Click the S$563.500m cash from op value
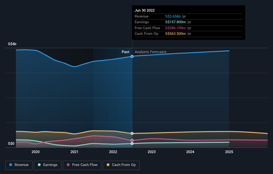The image size is (273, 174). point(175,34)
